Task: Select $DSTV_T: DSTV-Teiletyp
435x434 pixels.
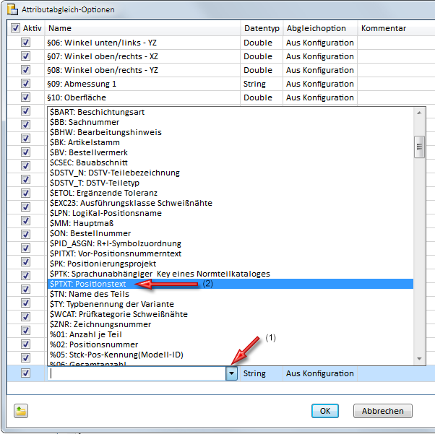Action: (231, 183)
